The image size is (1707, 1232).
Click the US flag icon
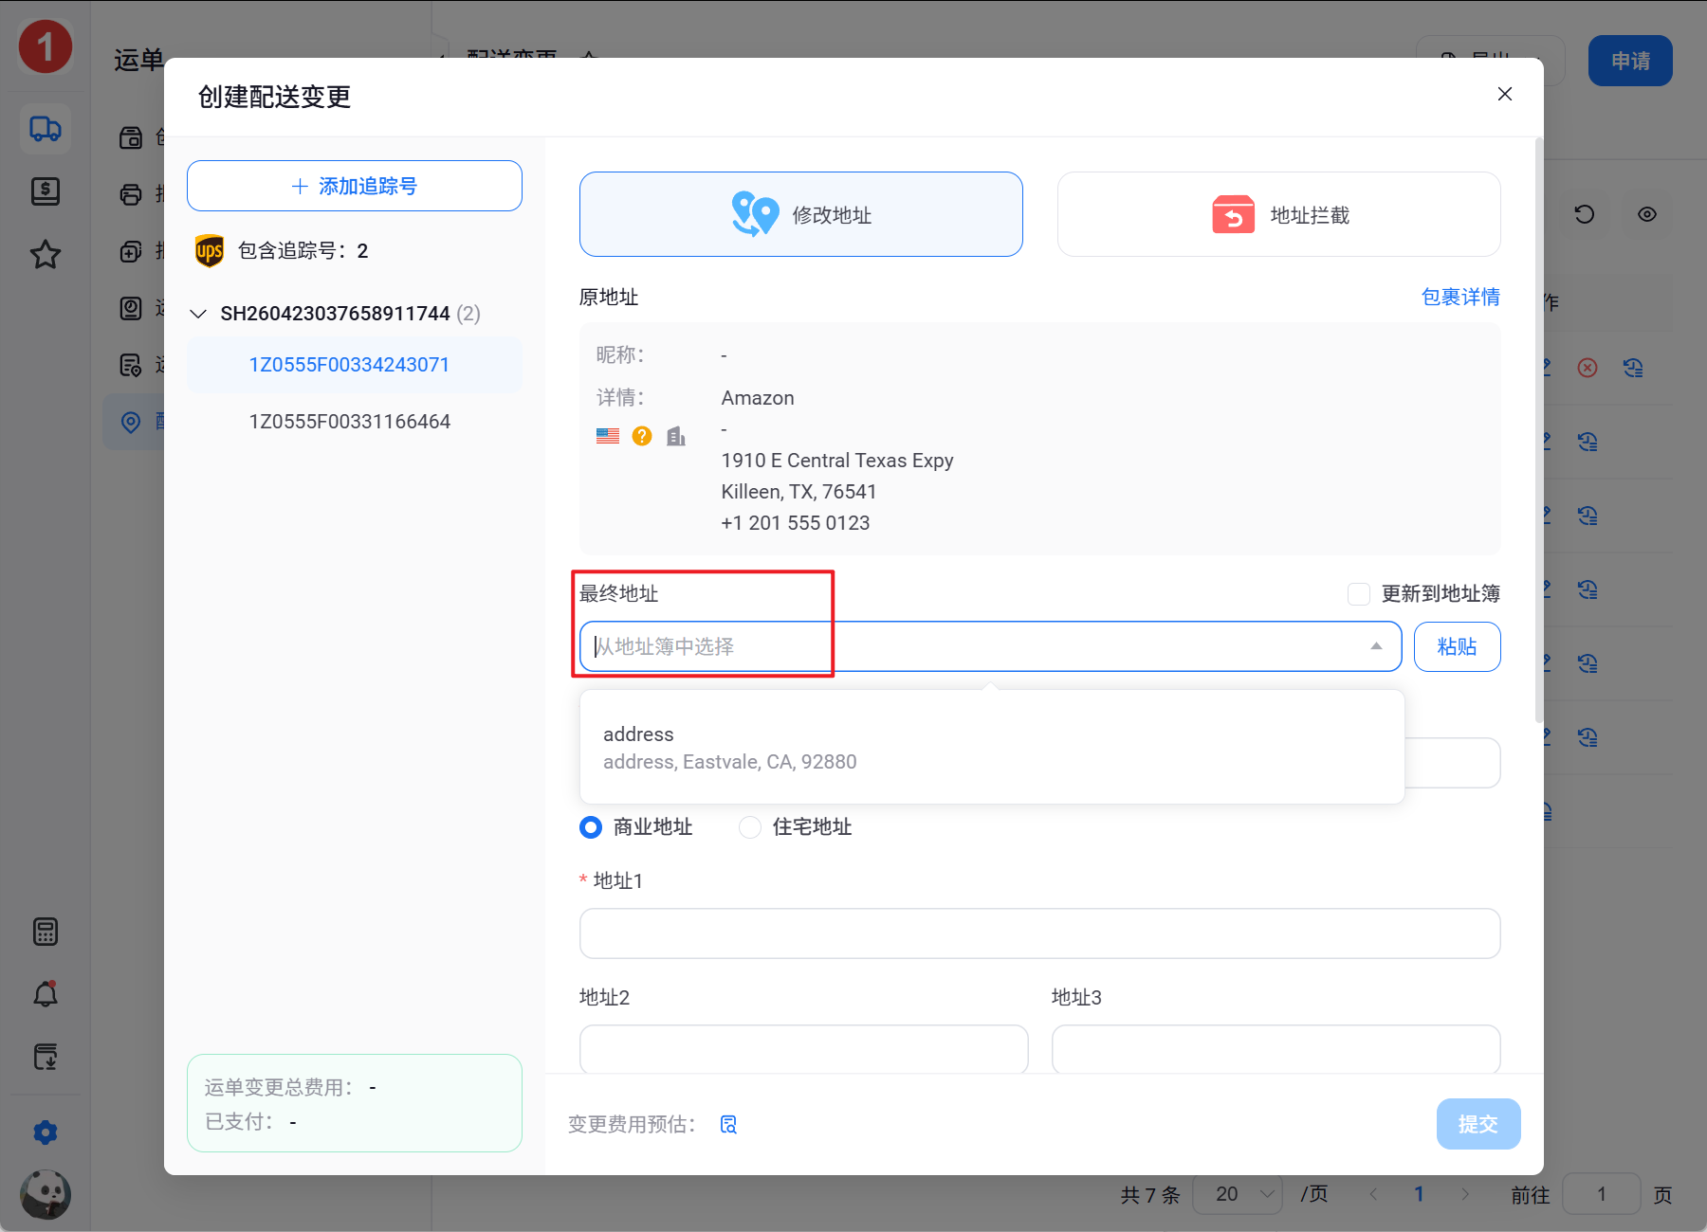click(x=608, y=436)
